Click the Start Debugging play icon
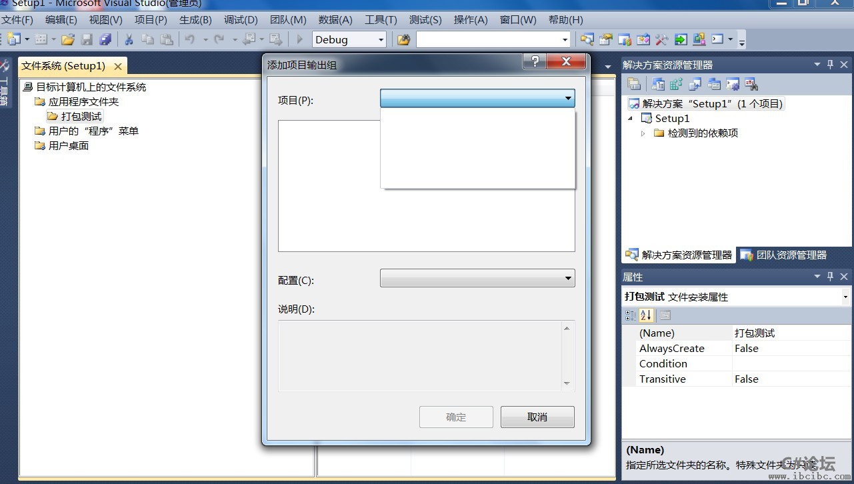854x484 pixels. pos(300,40)
